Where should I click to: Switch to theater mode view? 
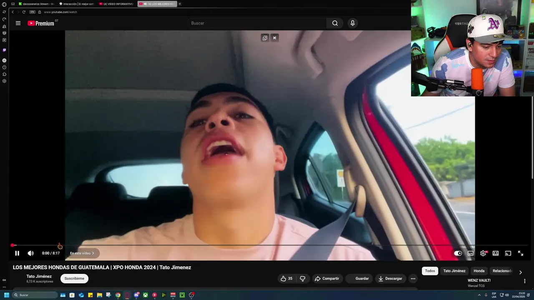[496, 253]
